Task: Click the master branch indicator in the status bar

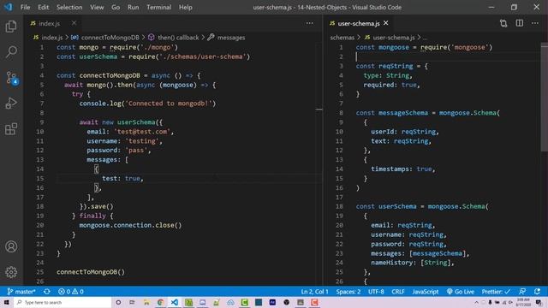Action: point(21,291)
